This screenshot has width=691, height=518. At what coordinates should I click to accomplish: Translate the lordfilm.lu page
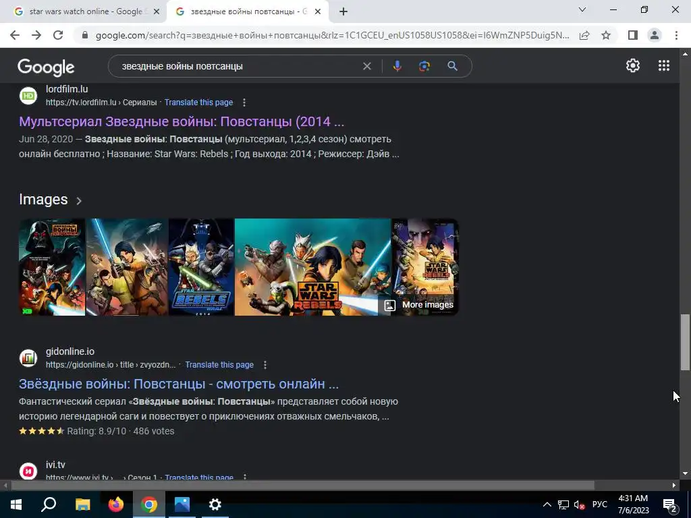point(199,103)
